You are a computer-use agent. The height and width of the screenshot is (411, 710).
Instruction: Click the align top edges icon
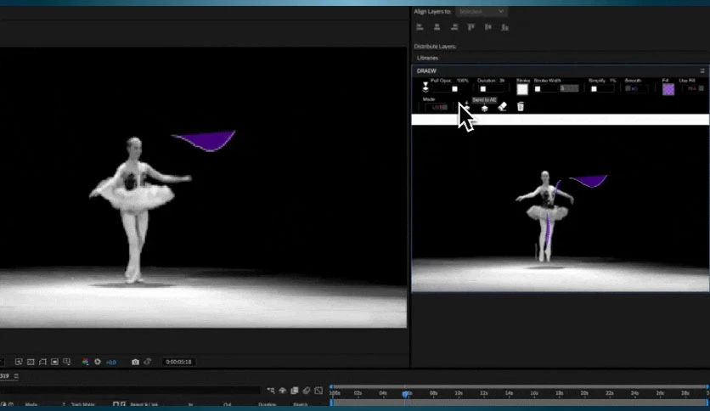pyautogui.click(x=471, y=28)
